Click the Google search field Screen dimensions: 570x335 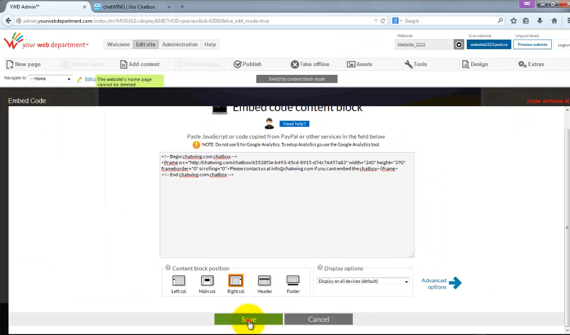[450, 21]
